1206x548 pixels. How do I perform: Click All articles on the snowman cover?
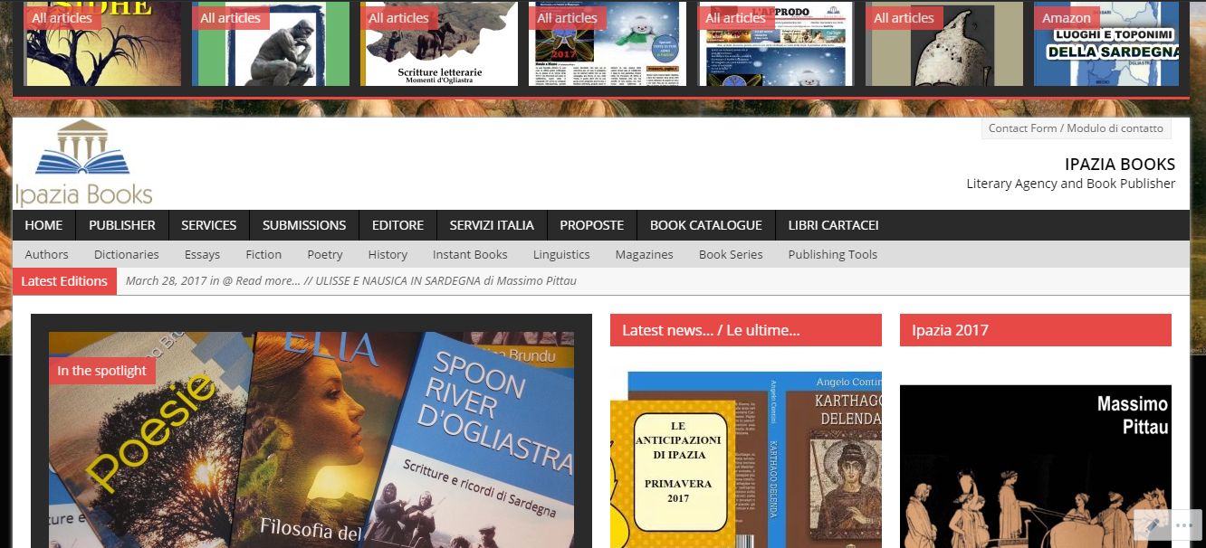tap(568, 17)
